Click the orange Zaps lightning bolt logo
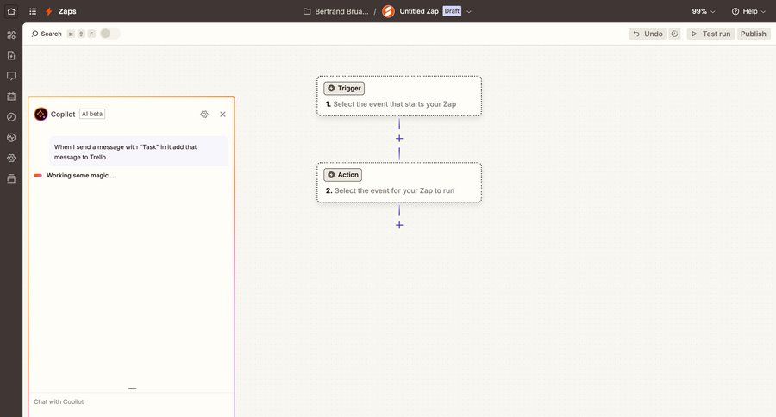 click(x=49, y=11)
